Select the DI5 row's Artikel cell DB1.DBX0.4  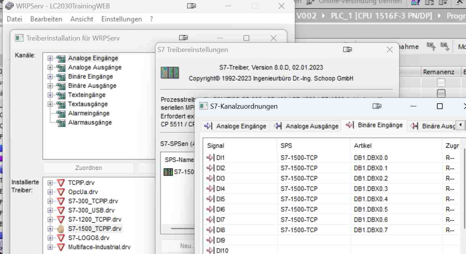[x=371, y=199]
